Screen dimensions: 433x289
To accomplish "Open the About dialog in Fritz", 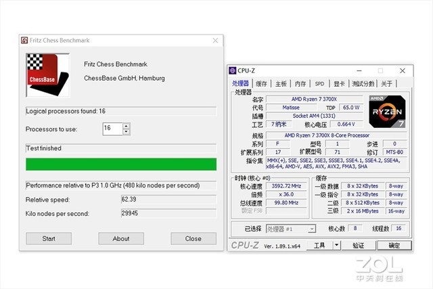I will click(121, 239).
